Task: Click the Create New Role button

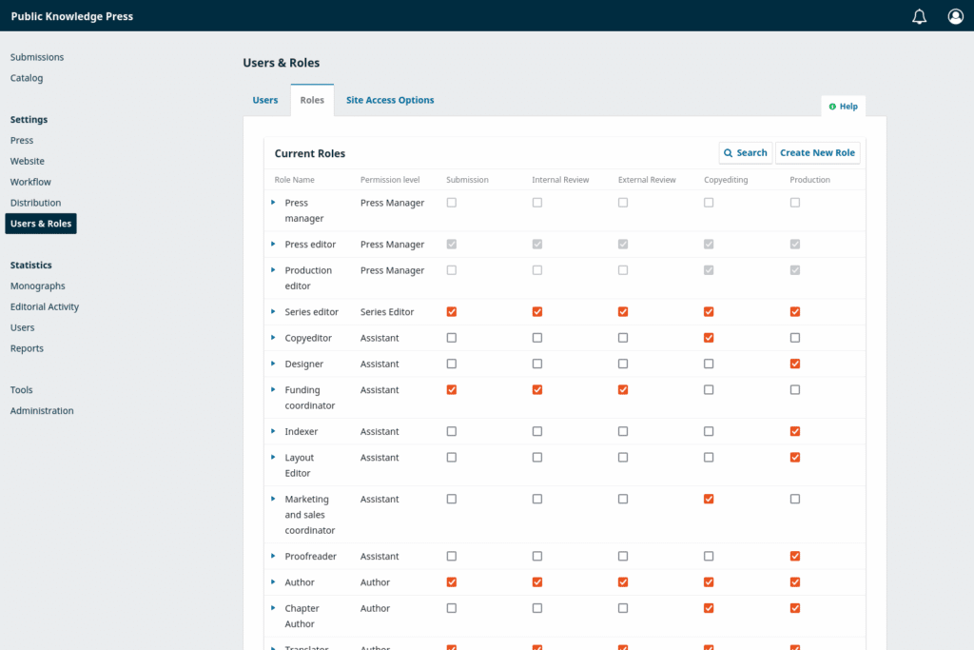Action: pos(817,152)
